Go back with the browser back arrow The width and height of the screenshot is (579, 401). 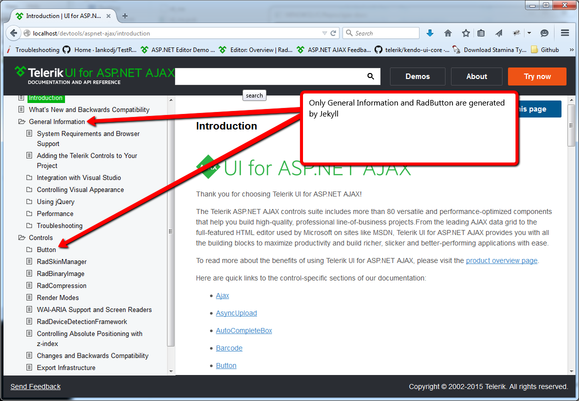13,33
